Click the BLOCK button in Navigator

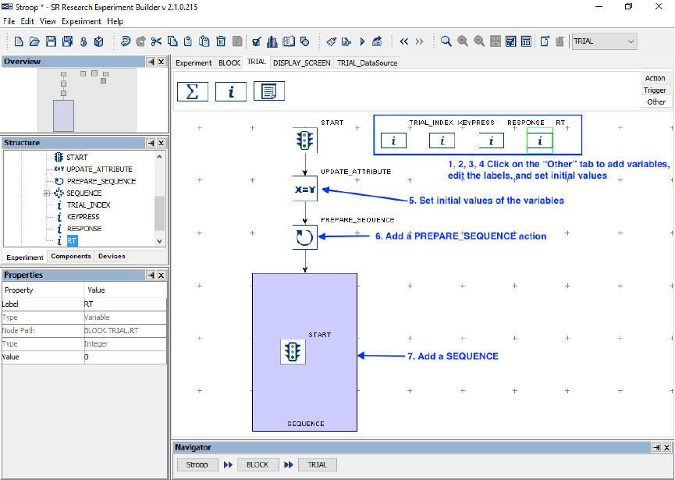click(x=258, y=465)
